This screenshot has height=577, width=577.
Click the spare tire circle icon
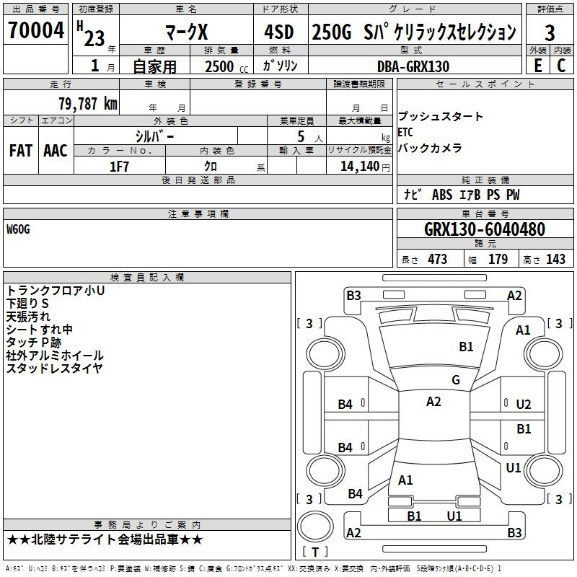click(315, 526)
